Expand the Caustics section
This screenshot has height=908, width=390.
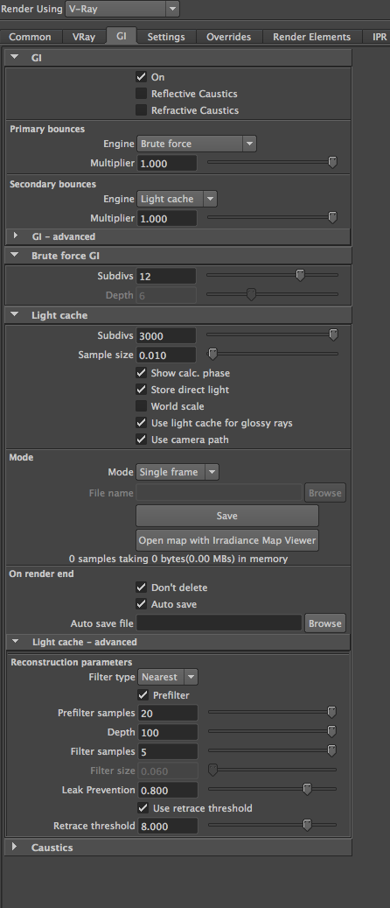click(x=16, y=848)
